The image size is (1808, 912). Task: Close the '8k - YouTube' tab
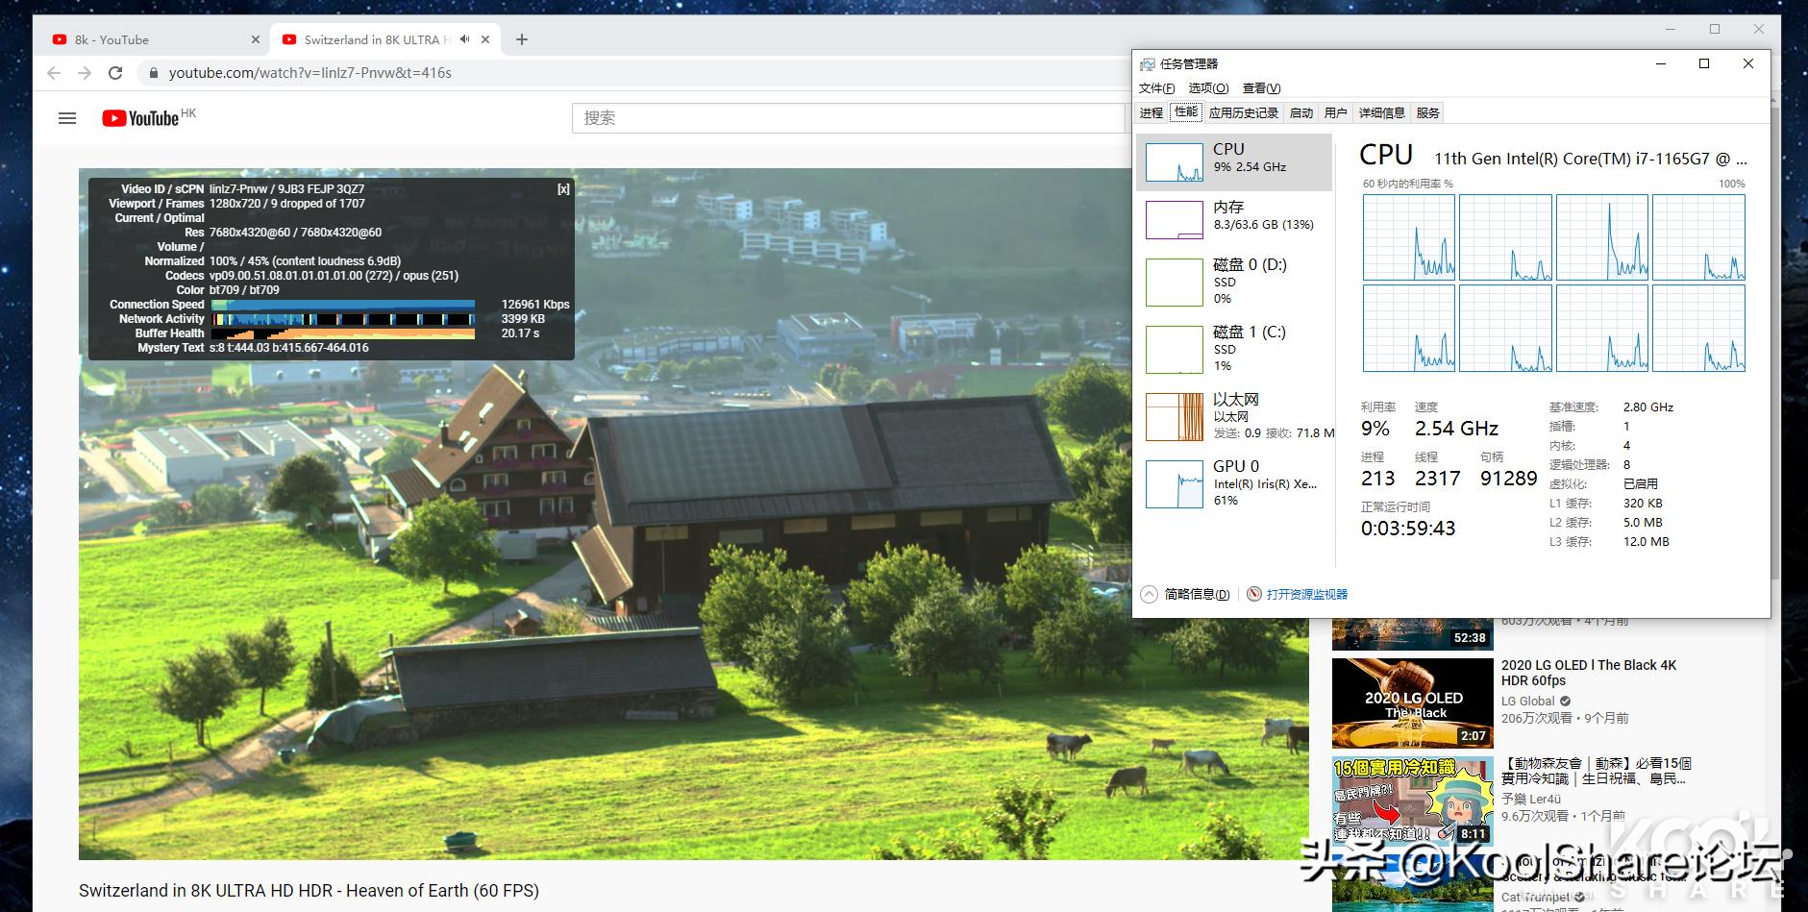pos(255,39)
